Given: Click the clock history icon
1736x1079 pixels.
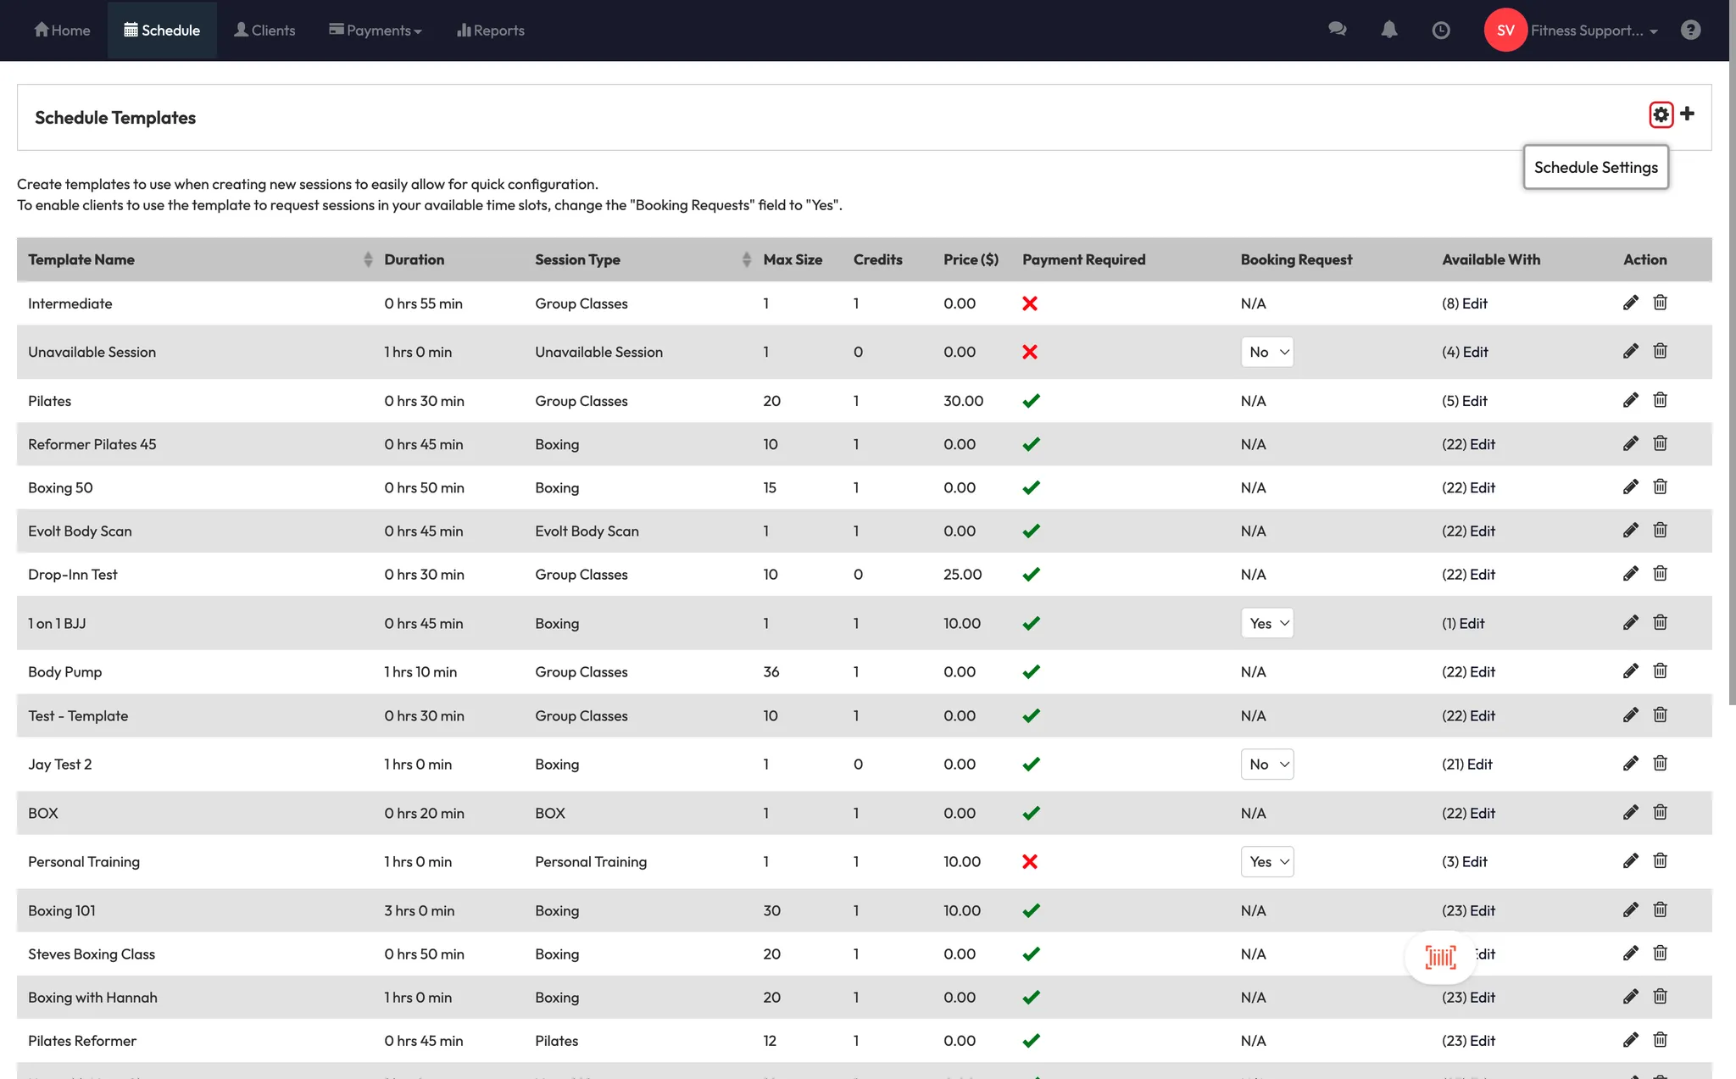Looking at the screenshot, I should [x=1440, y=31].
